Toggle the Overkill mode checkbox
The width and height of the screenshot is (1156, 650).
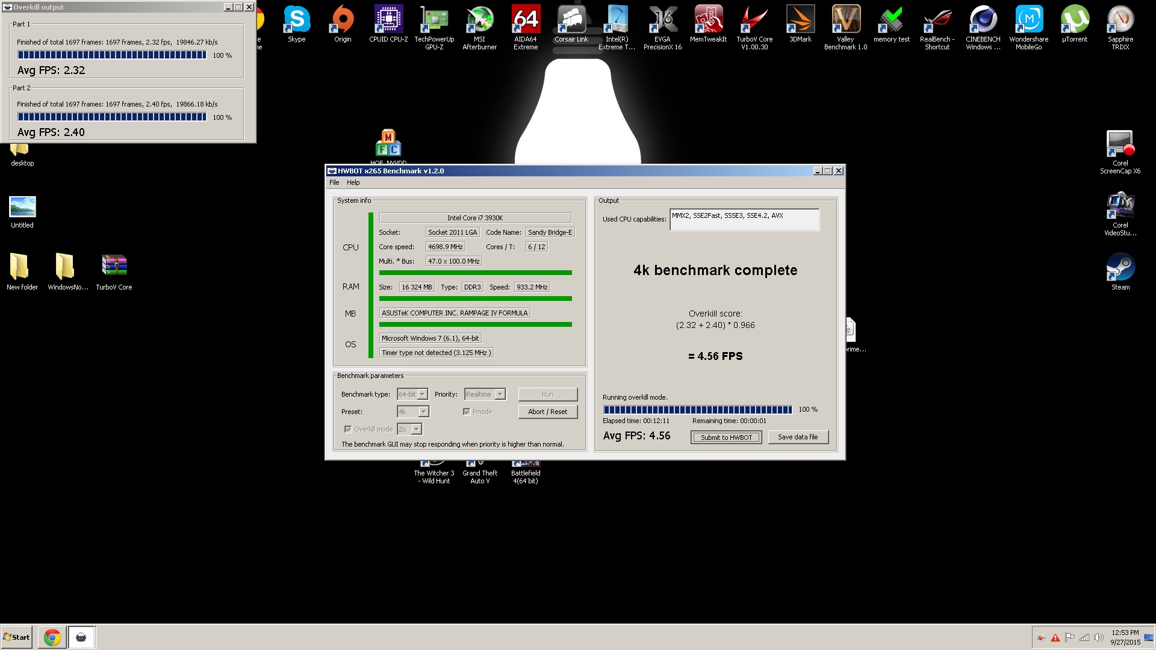coord(348,429)
